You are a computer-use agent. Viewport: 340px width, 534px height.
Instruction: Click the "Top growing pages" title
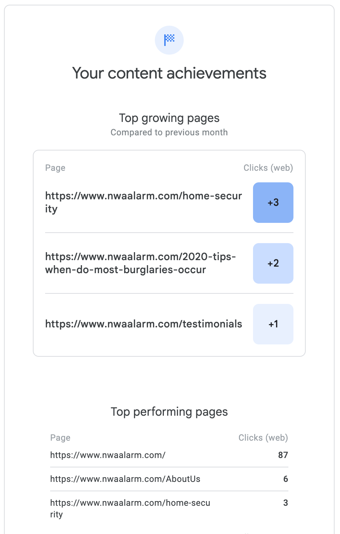[169, 118]
